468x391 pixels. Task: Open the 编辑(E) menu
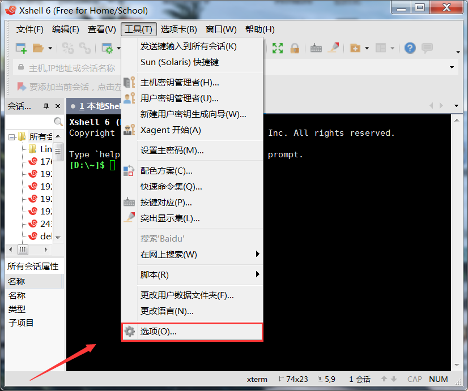tap(65, 29)
